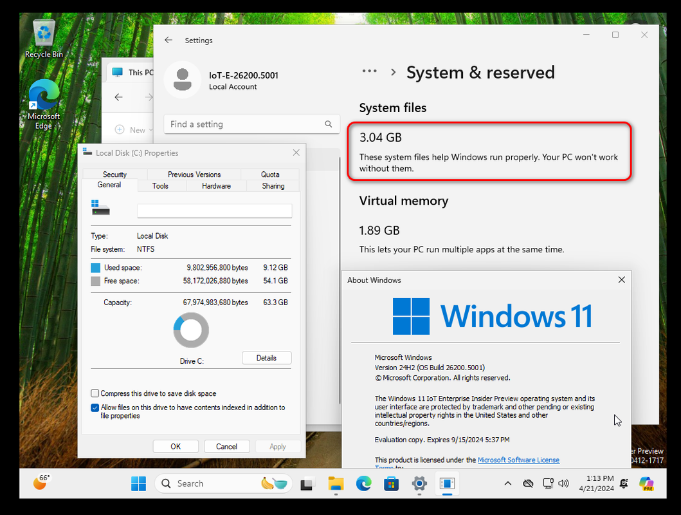
Task: Click the OneDrive cloud tray icon
Action: click(528, 483)
